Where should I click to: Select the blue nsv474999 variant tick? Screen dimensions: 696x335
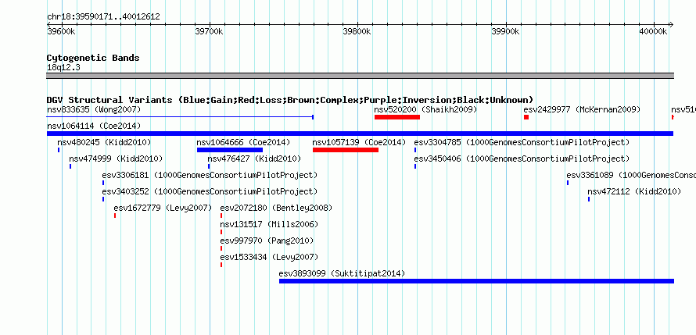click(70, 166)
